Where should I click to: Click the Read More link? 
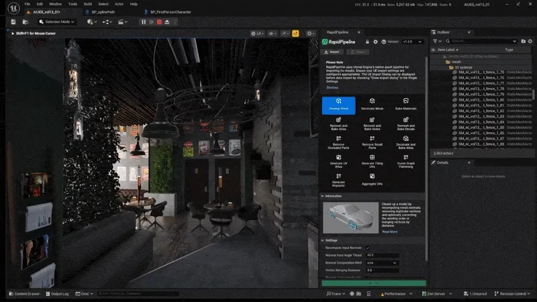[x=389, y=232]
